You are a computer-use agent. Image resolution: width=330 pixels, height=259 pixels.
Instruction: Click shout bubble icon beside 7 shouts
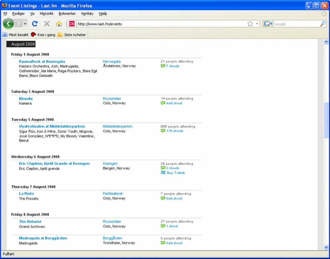click(163, 66)
